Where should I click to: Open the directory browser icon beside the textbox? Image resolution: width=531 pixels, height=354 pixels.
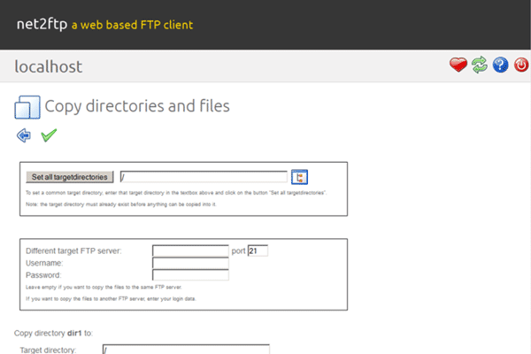point(299,176)
